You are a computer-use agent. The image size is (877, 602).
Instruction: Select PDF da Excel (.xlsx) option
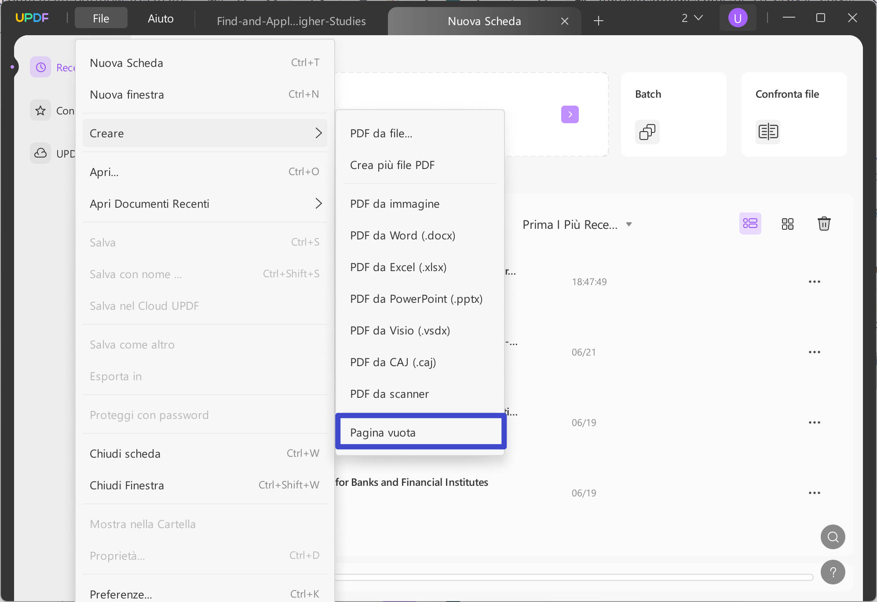(x=420, y=267)
